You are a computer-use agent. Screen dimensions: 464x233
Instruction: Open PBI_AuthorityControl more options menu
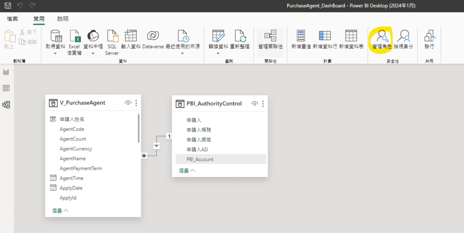pos(263,103)
